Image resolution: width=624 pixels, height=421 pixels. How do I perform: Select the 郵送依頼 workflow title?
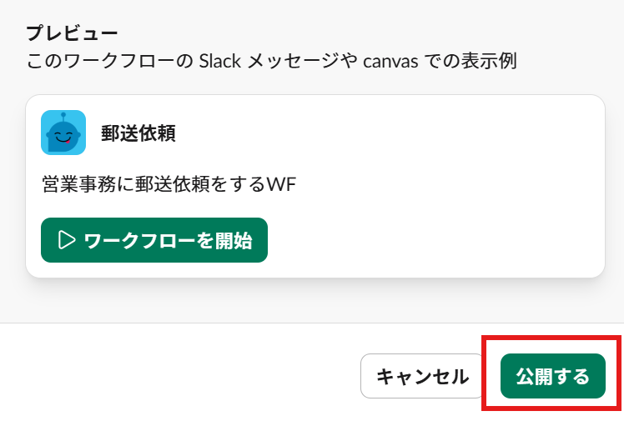click(138, 133)
